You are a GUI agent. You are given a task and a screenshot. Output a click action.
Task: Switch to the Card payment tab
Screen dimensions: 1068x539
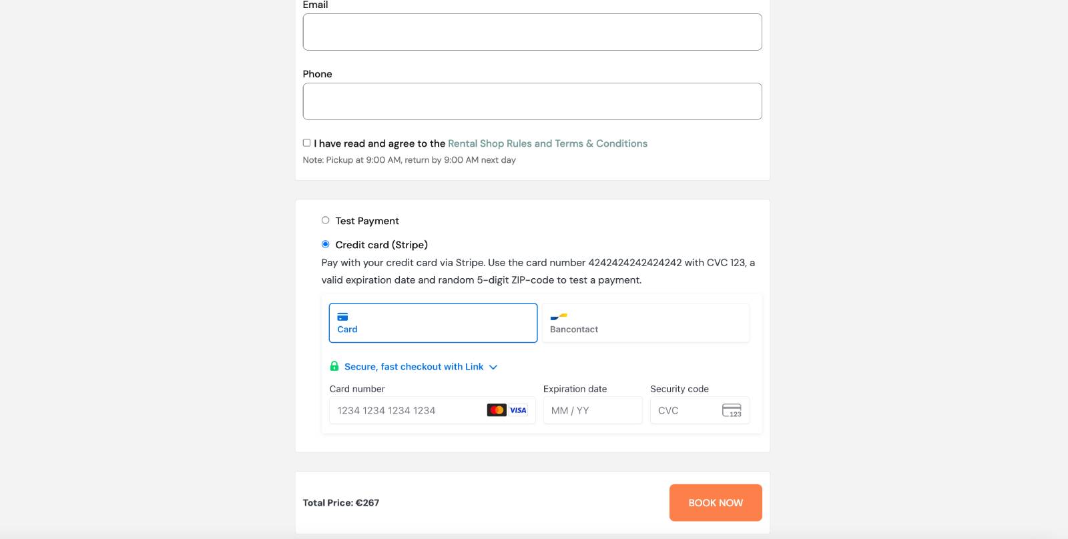[433, 323]
